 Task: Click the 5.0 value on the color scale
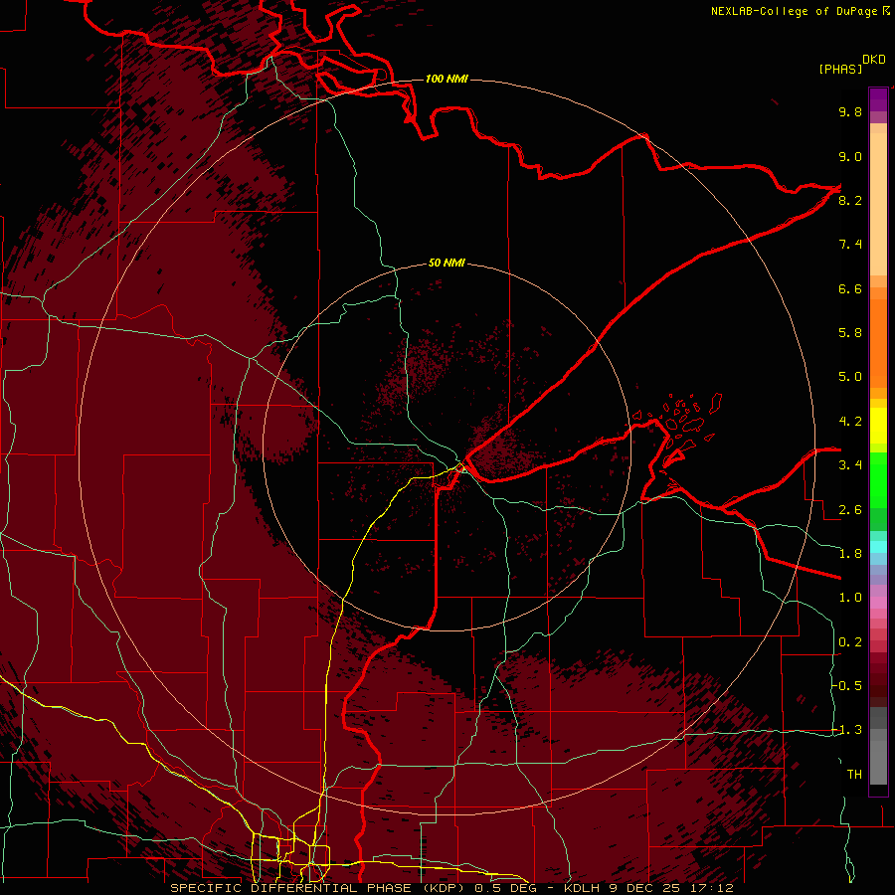pos(850,377)
